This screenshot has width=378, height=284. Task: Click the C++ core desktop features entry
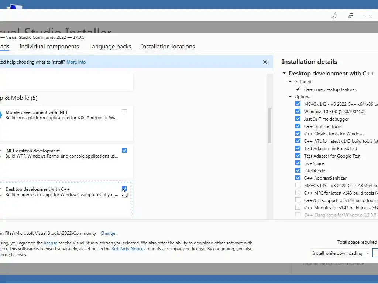pyautogui.click(x=330, y=89)
